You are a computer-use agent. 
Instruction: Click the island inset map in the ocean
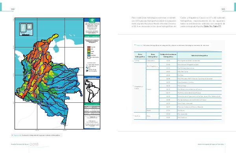pyautogui.click(x=26, y=29)
